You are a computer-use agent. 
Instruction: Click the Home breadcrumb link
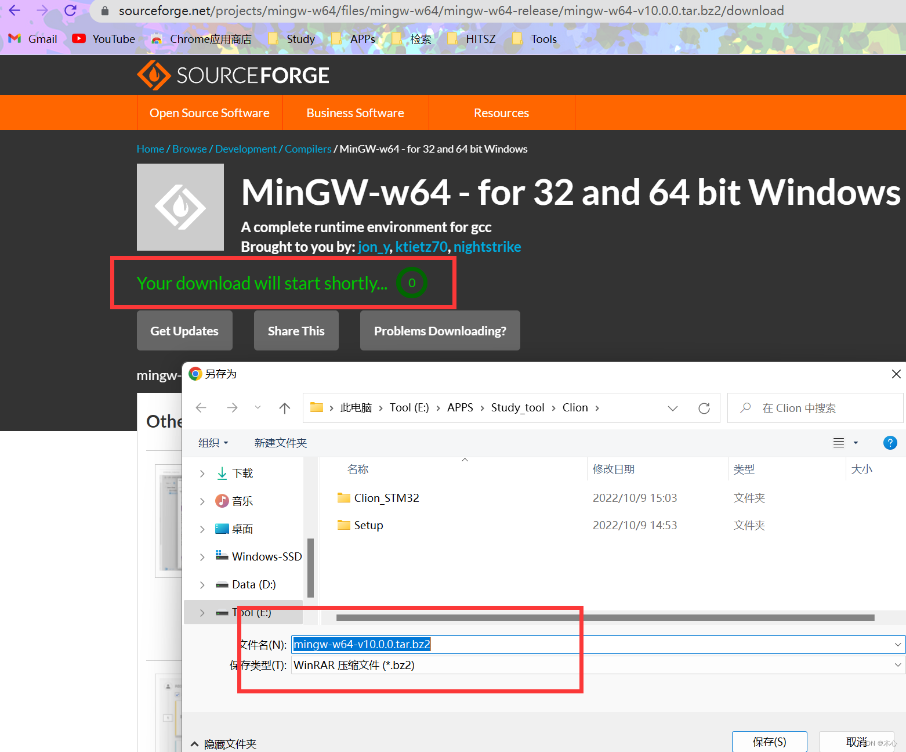(x=150, y=149)
